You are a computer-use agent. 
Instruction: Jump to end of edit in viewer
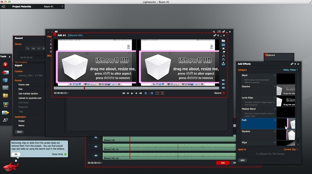point(140,93)
